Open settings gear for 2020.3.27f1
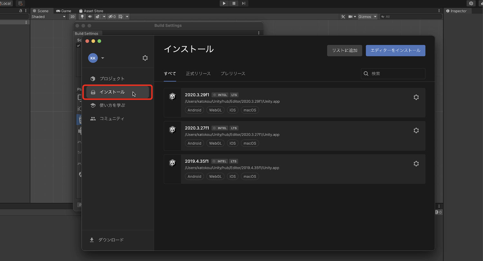483x261 pixels. 416,130
